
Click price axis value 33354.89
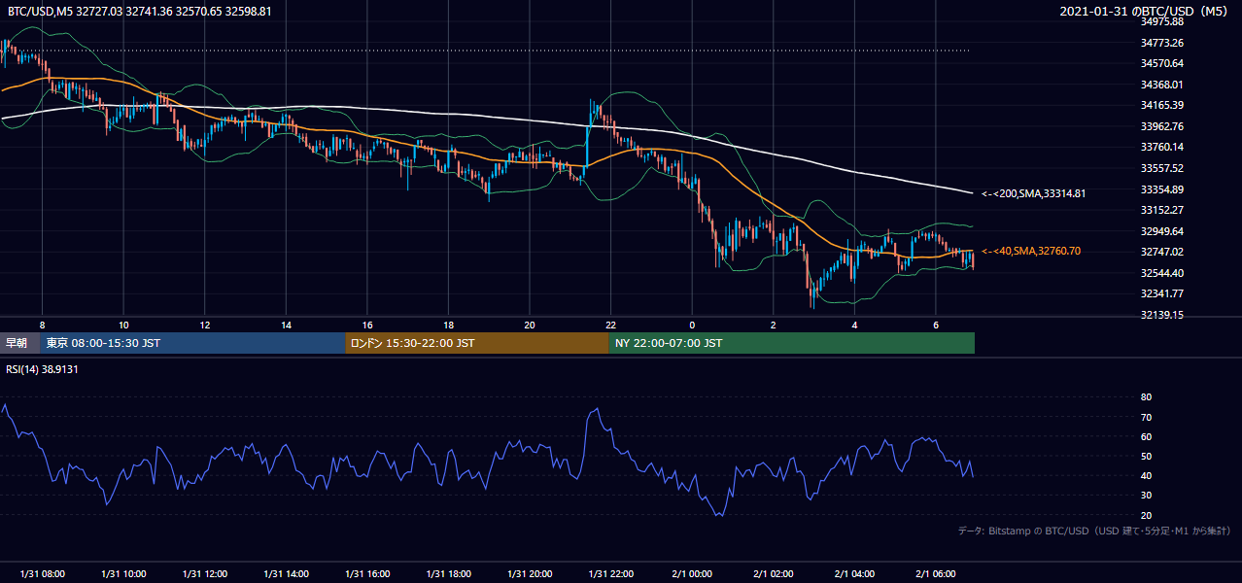pos(1162,189)
